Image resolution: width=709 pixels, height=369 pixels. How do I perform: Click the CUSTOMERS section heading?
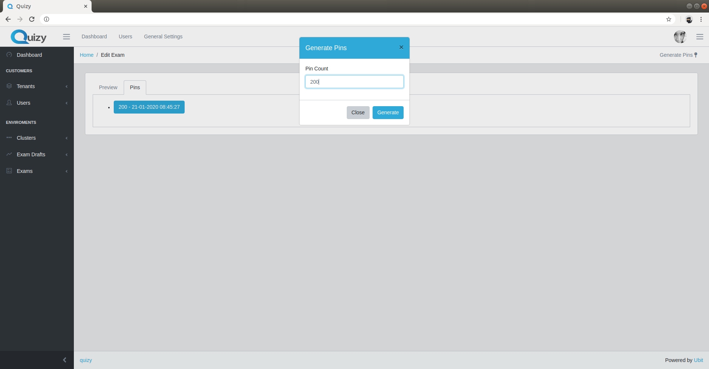tap(19, 71)
